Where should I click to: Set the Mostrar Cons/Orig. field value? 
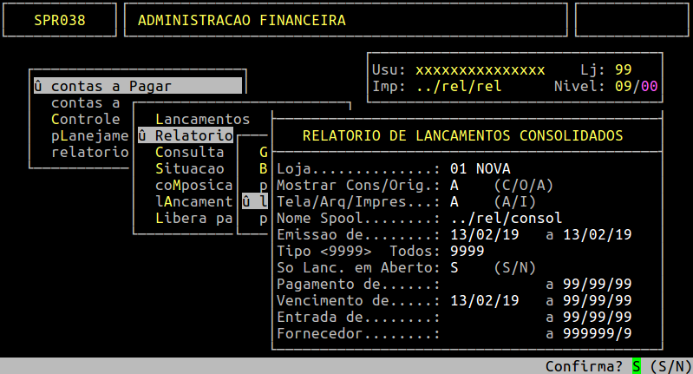(454, 185)
